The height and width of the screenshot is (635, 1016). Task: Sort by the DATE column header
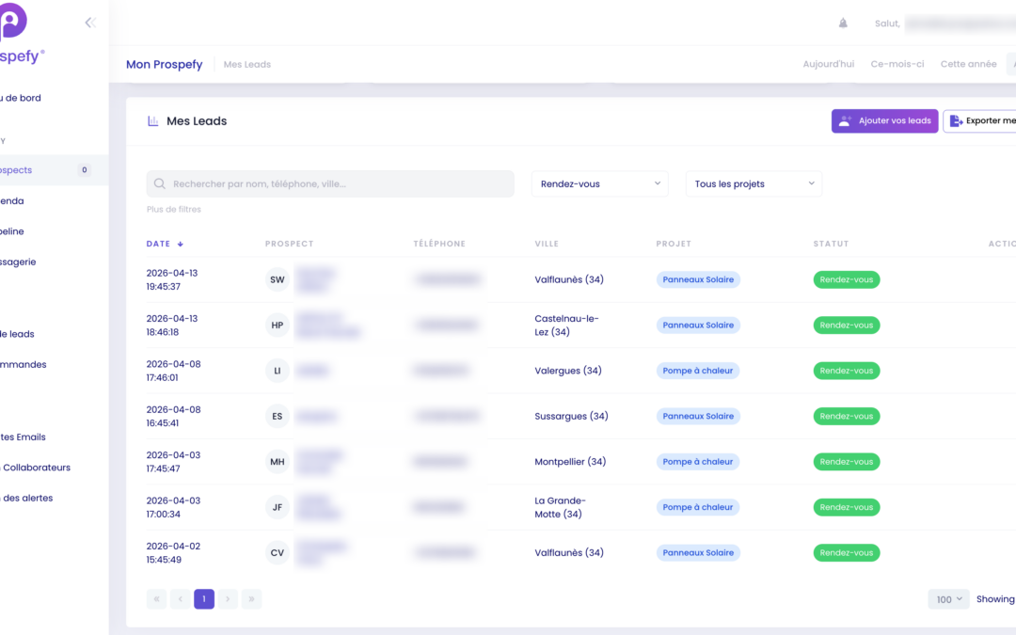(x=158, y=245)
